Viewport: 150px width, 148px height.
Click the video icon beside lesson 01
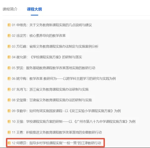click(9, 25)
